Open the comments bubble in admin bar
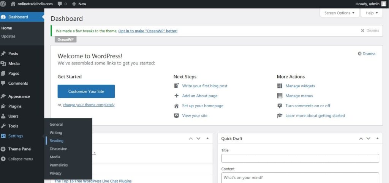 pos(60,4)
